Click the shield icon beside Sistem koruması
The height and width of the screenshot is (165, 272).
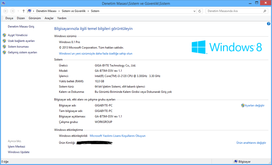(x=4, y=47)
